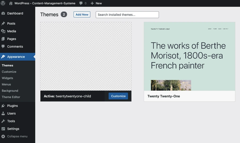The width and height of the screenshot is (240, 143).
Task: Click Collapse menu label
Action: coord(17,136)
